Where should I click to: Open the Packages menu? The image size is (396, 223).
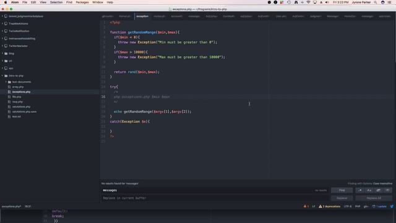[82, 2]
